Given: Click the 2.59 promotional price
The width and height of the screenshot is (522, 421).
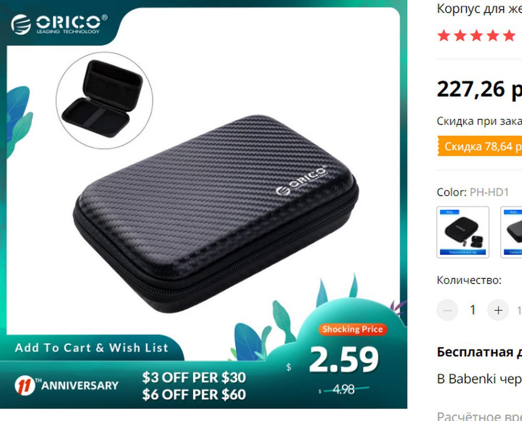Looking at the screenshot, I should (344, 360).
